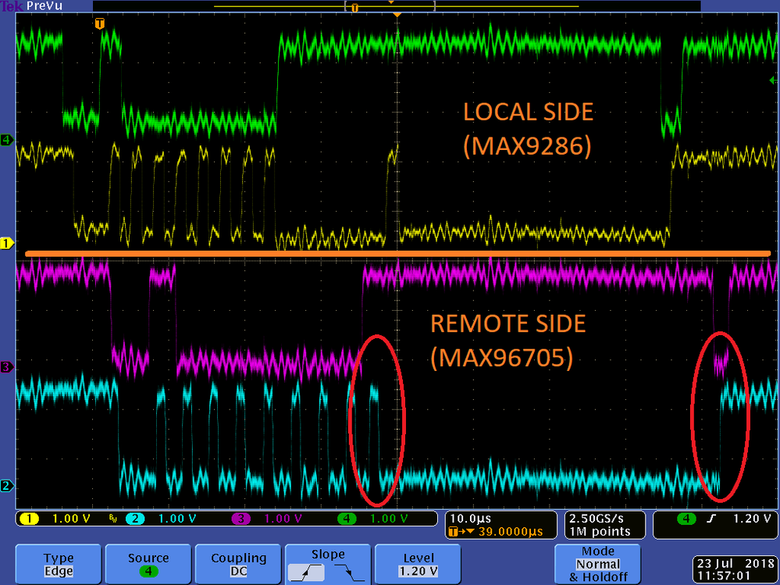Click the orange trigger T marker on waveform
This screenshot has width=780, height=585.
[99, 23]
